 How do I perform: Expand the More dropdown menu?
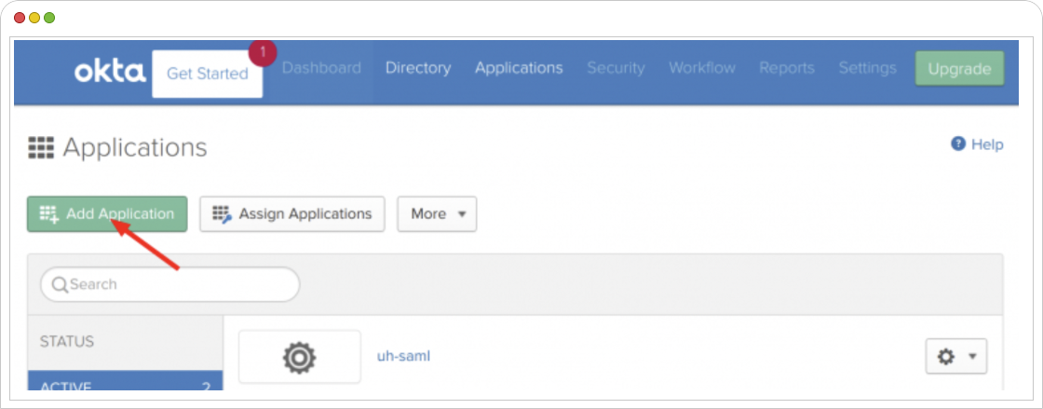(437, 214)
